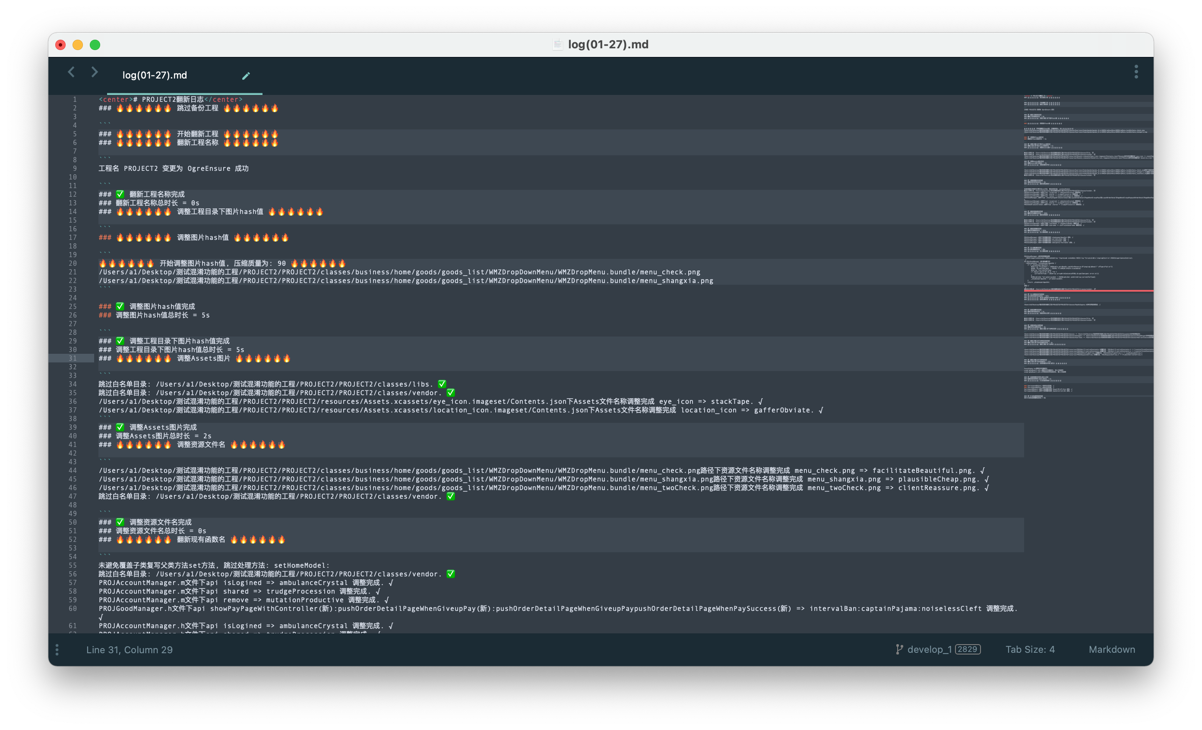Click Line 31, Column 29 indicator
1202x730 pixels.
(x=129, y=650)
